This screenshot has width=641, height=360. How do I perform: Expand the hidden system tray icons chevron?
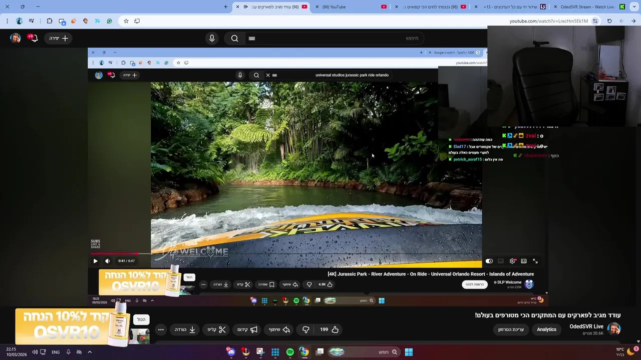click(90, 352)
